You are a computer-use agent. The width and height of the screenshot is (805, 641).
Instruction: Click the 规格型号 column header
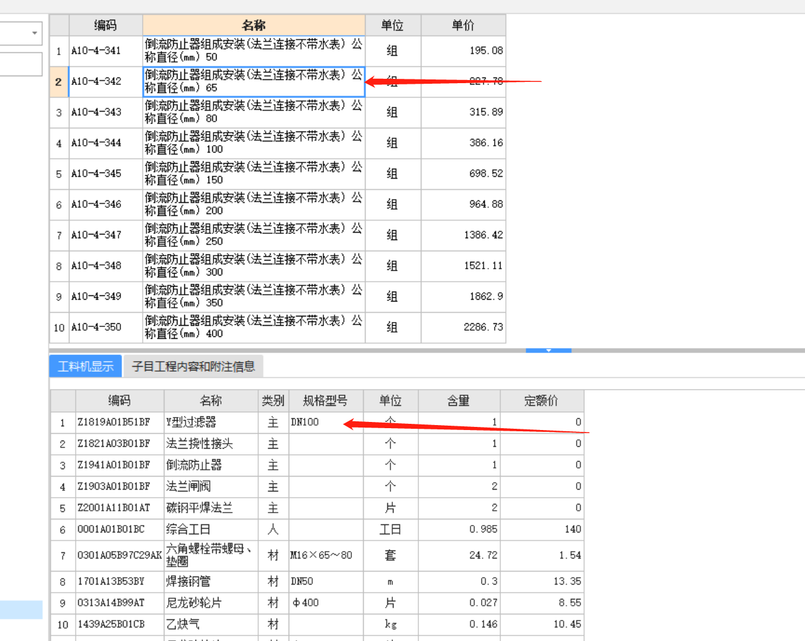pos(325,401)
